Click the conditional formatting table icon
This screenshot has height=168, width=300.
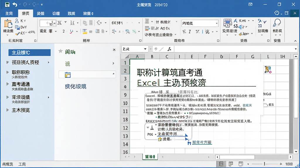click(227, 23)
